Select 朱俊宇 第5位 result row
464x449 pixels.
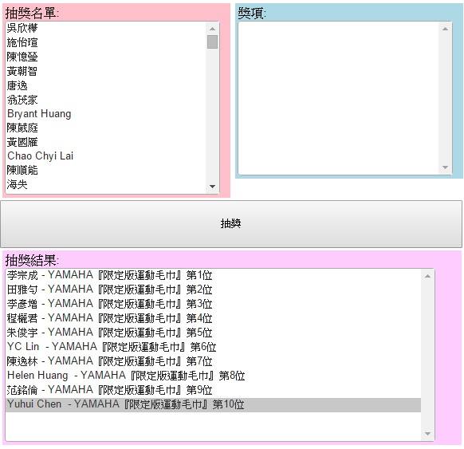(214, 333)
